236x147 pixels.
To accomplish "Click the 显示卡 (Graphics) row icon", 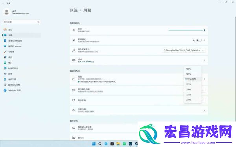I will pyautogui.click(x=74, y=138).
